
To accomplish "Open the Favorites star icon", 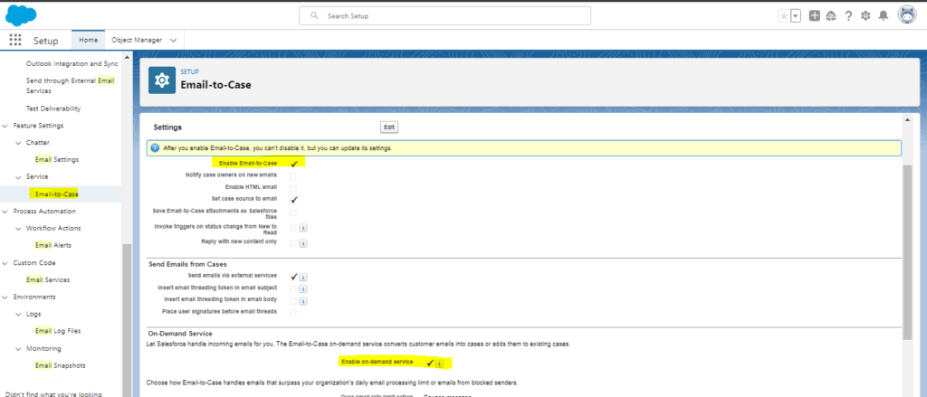I will [x=783, y=15].
